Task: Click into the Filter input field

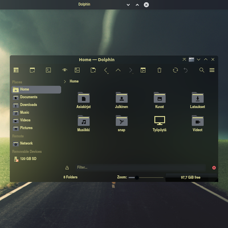Action: pos(141,168)
